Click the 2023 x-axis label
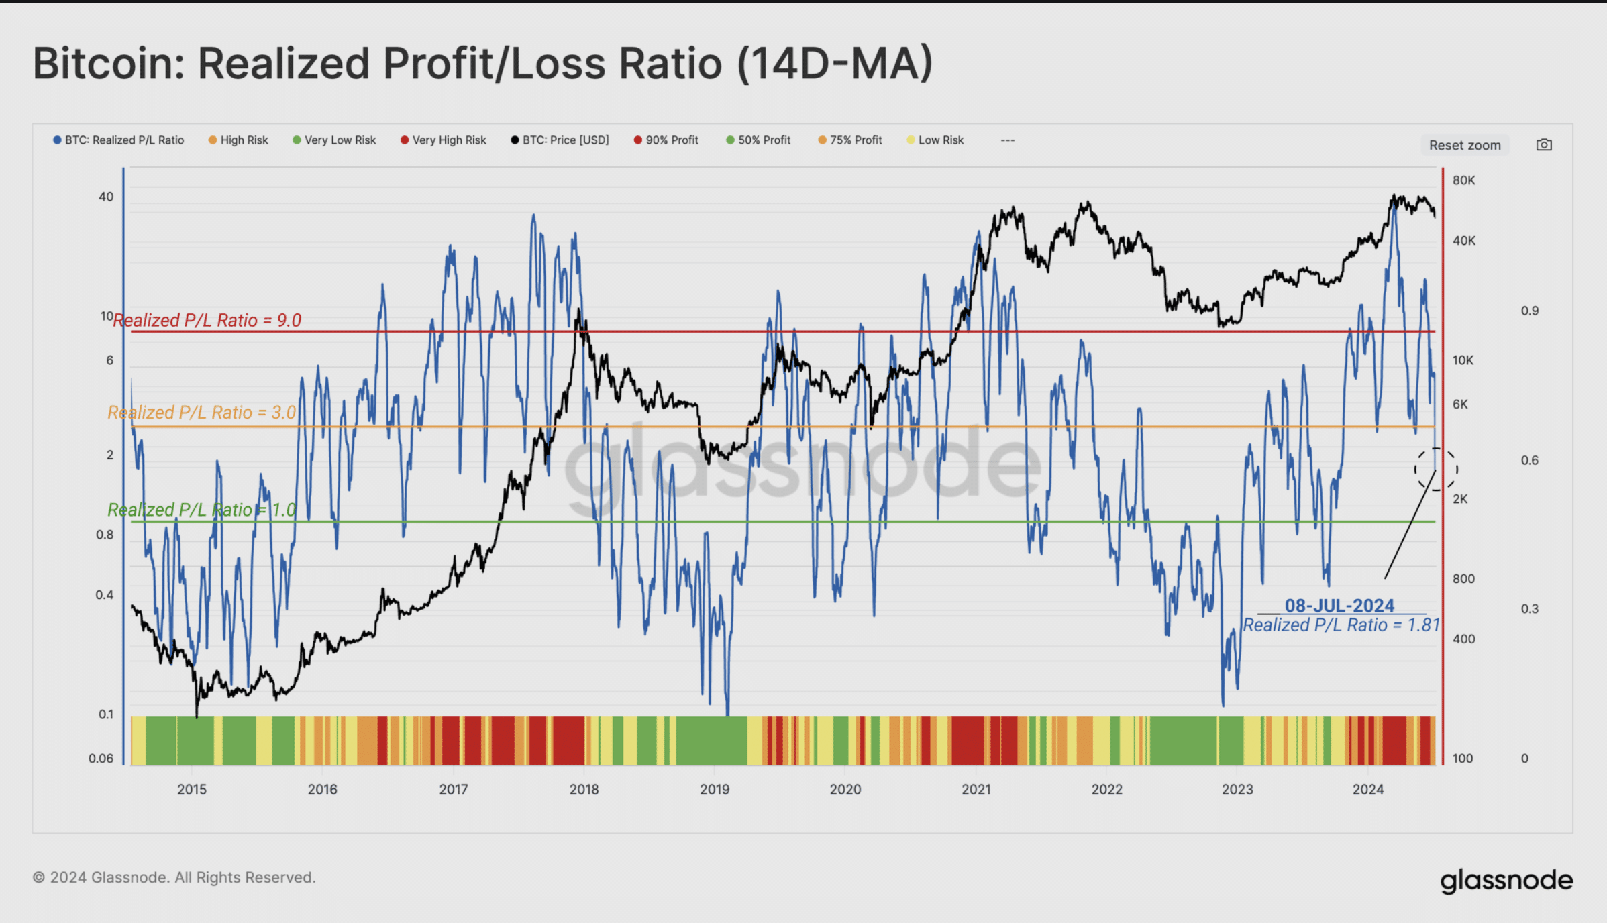Screen dimensions: 1607x923 point(1237,790)
